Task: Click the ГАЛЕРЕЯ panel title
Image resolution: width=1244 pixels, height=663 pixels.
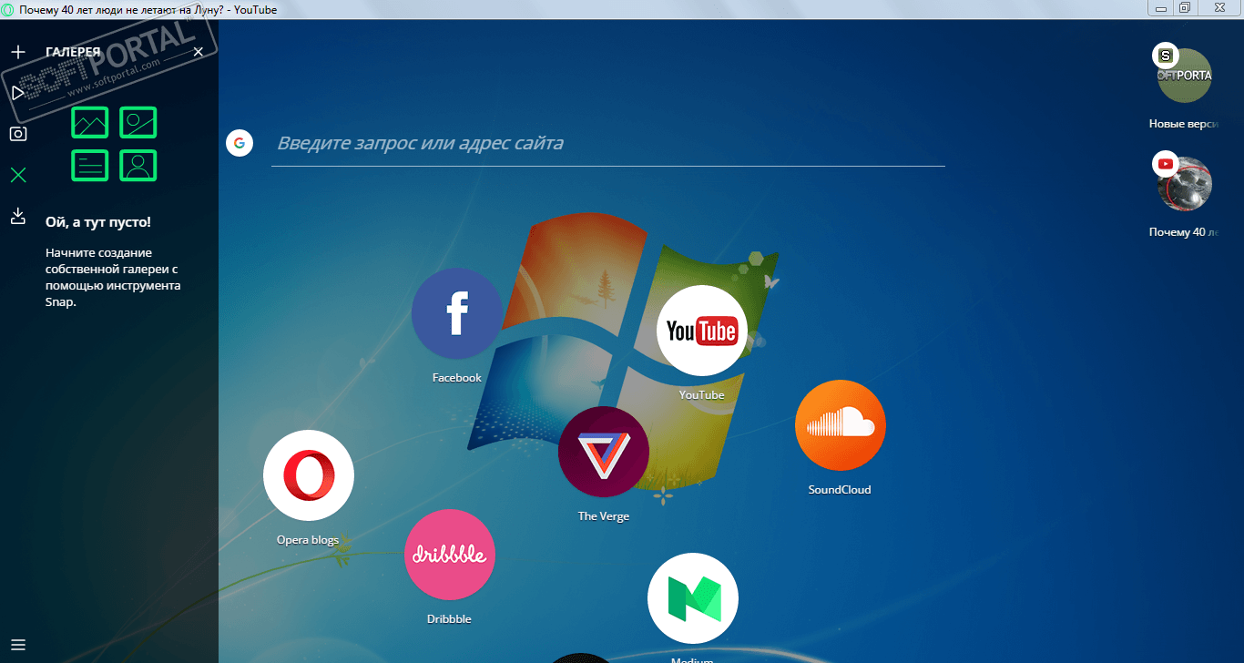Action: click(x=73, y=52)
